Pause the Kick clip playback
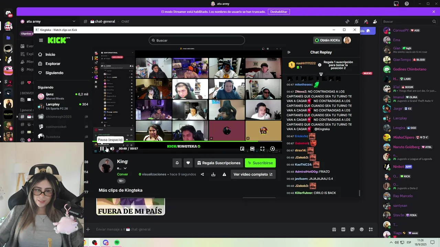The height and width of the screenshot is (247, 440). 102,149
